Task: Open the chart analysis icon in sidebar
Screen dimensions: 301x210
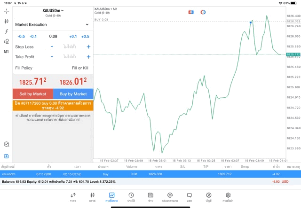Action: [x=7, y=144]
